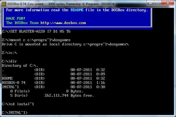Click the <DIR> label in DOOMS row
The height and width of the screenshot is (117, 176).
pyautogui.click(x=39, y=78)
